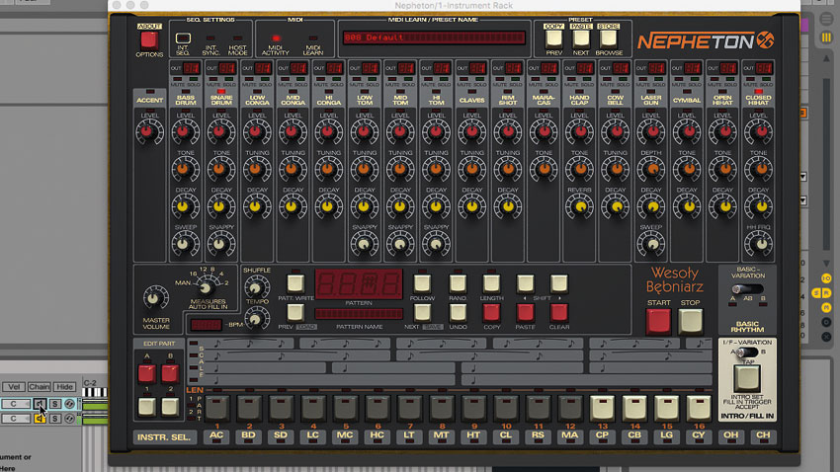
Task: Flip the BASIC-VARIATION A/AB/B switch
Action: (x=747, y=289)
